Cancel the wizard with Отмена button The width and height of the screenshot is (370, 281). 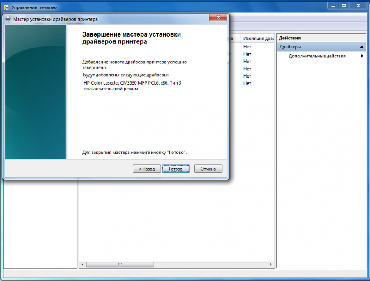click(x=208, y=169)
